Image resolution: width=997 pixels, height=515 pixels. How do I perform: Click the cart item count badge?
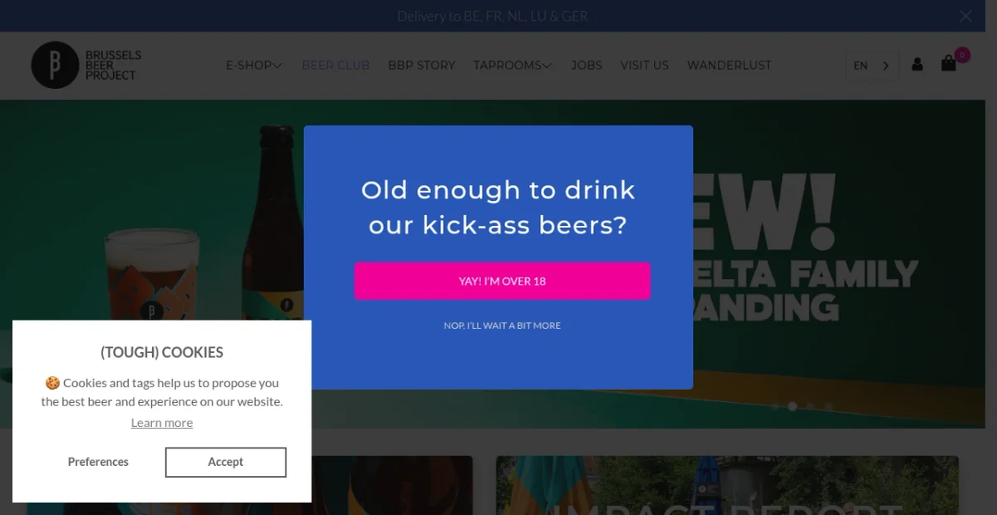click(962, 55)
